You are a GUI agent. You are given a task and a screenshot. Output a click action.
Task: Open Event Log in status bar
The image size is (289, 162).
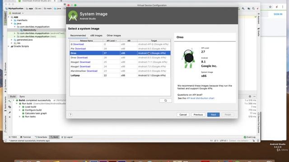[x=250, y=137]
